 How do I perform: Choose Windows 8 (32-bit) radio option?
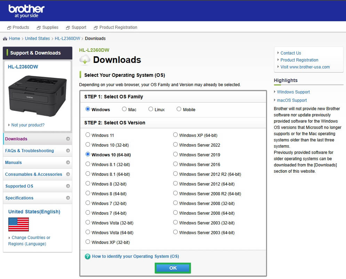click(x=88, y=183)
